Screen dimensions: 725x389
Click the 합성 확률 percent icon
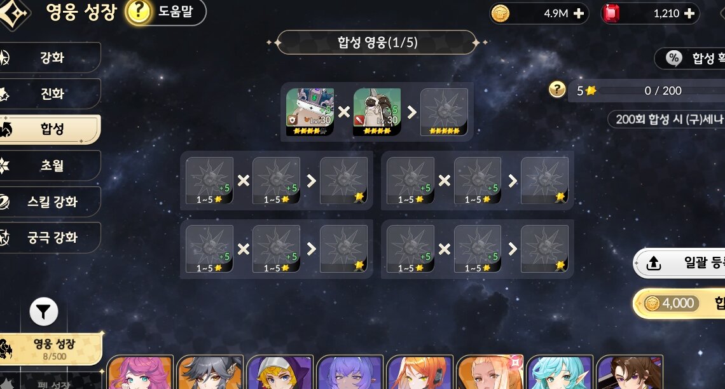click(673, 58)
